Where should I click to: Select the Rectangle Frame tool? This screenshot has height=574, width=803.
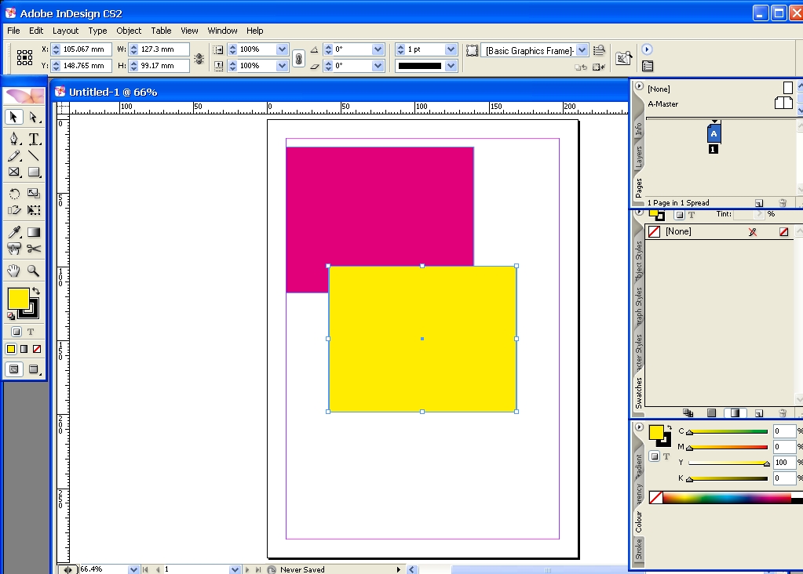[14, 172]
